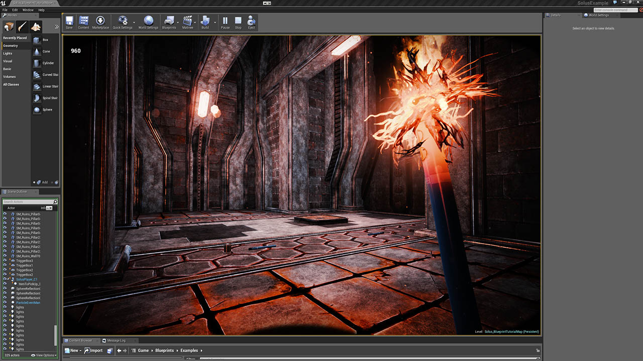Screen dimensions: 643x361
Task: Open the Help menu
Action: pyautogui.click(x=41, y=10)
